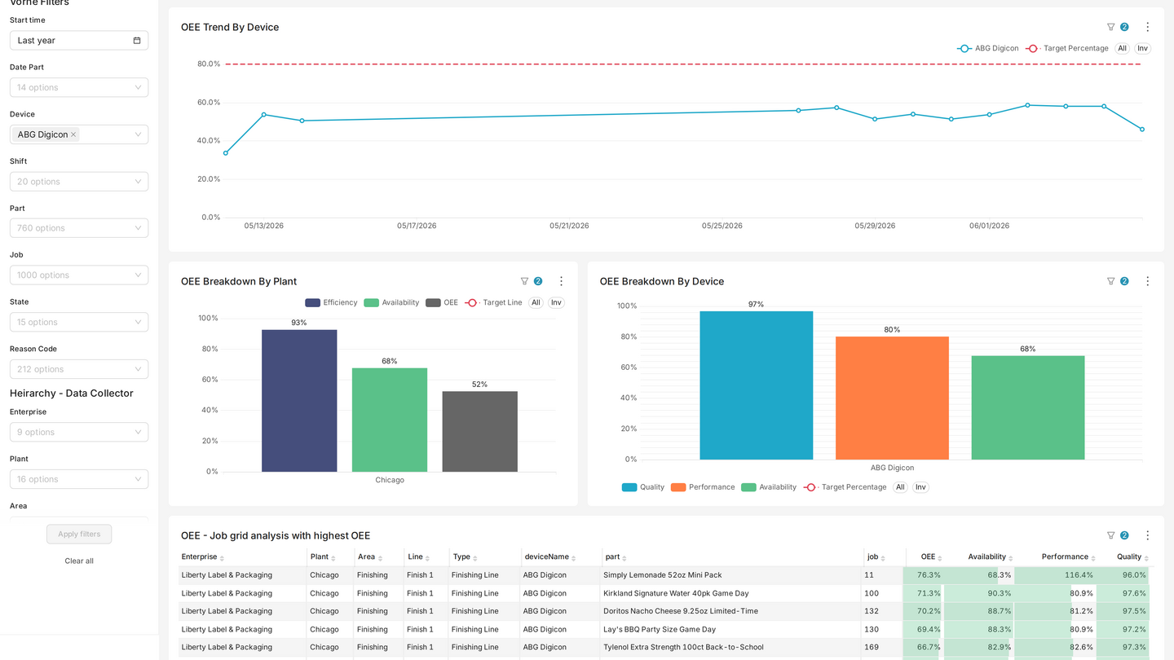The width and height of the screenshot is (1174, 660).
Task: Remove ABG Digicon tag from Device filter
Action: point(73,134)
